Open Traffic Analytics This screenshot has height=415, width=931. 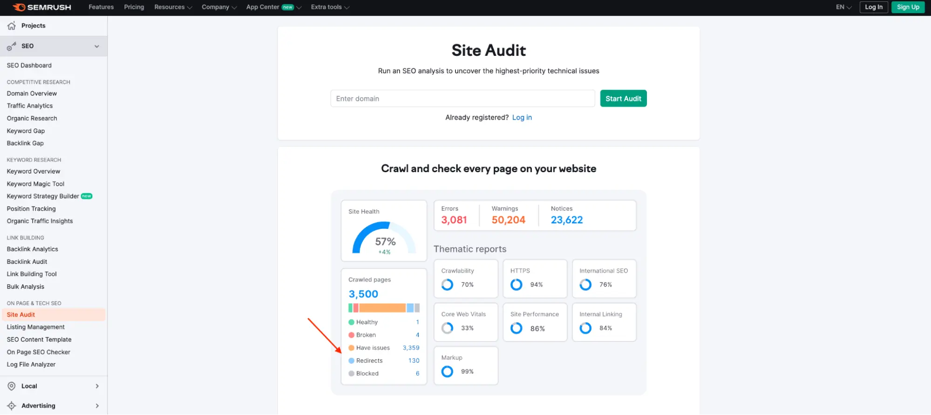point(30,106)
